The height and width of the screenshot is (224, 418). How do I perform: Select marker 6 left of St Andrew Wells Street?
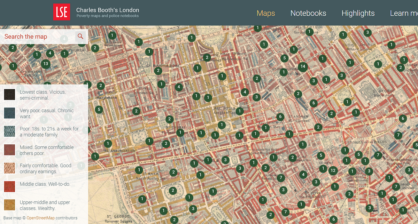tap(280, 117)
